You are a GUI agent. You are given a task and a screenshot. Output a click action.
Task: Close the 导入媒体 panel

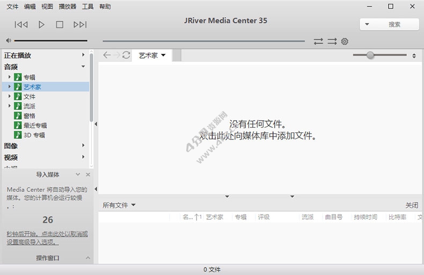coord(88,175)
